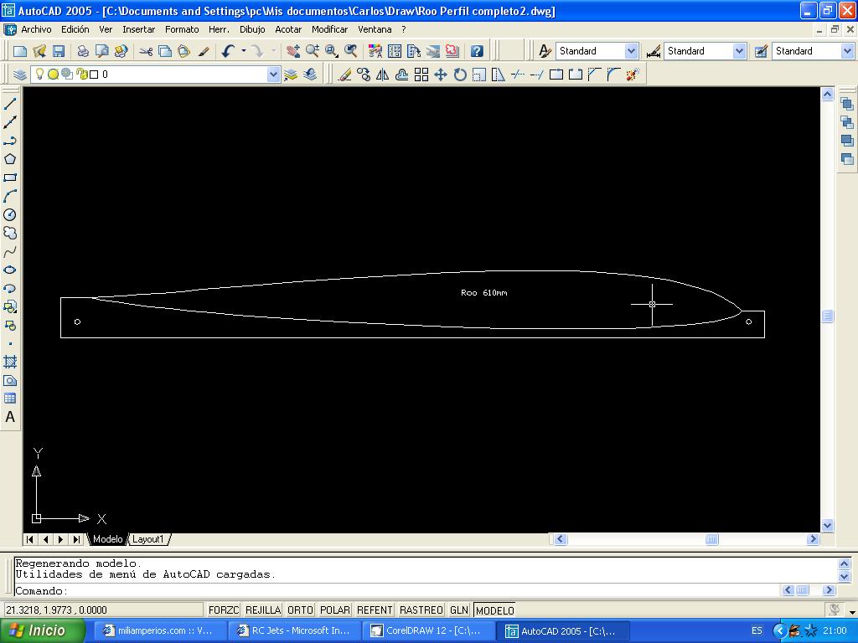Select the Rotate tool
This screenshot has width=858, height=643.
click(460, 75)
